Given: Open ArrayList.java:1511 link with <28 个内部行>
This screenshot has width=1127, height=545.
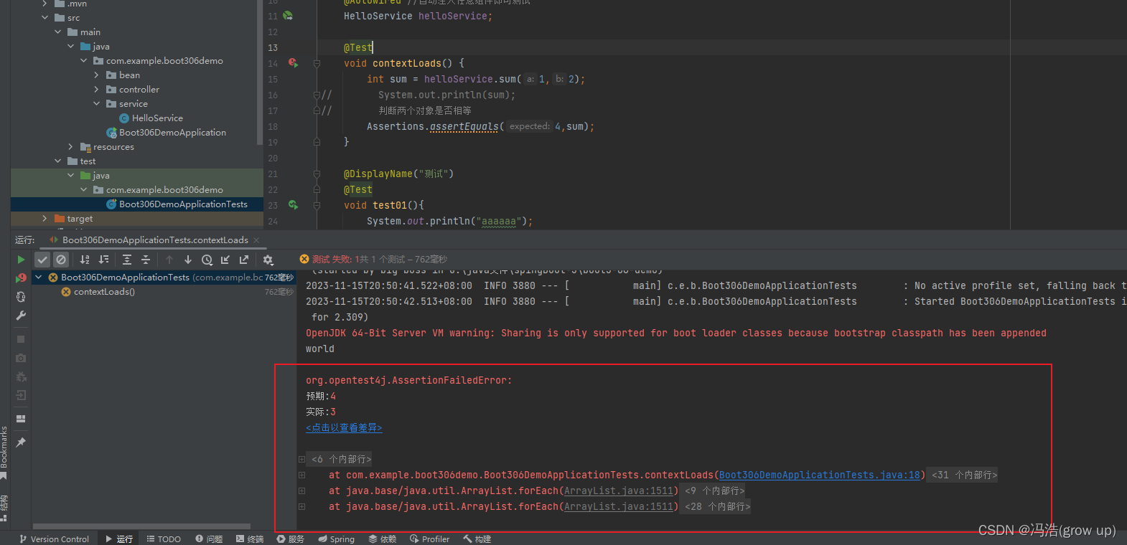Looking at the screenshot, I should [619, 506].
